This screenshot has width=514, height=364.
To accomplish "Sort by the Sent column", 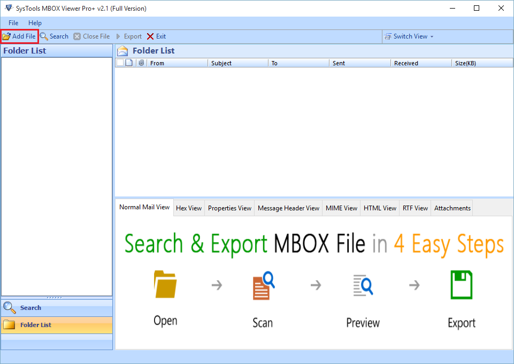I will tap(360, 63).
